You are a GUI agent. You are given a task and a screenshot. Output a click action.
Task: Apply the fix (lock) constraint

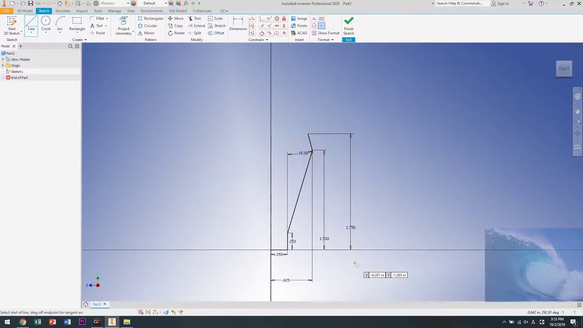[284, 19]
